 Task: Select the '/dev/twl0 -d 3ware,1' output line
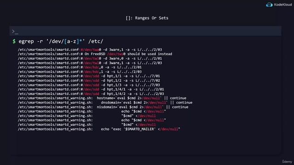[90, 63]
